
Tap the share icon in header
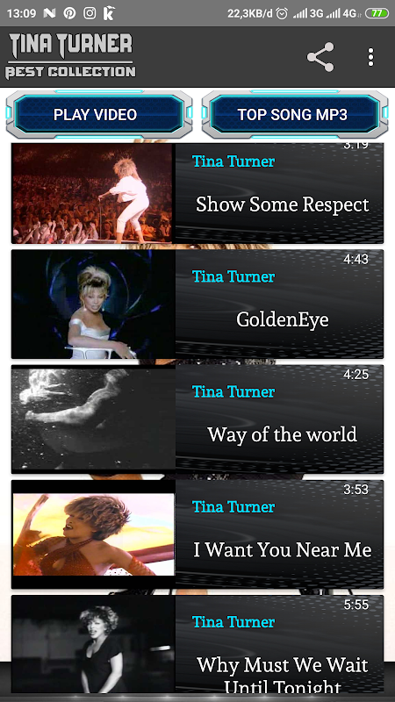coord(320,57)
